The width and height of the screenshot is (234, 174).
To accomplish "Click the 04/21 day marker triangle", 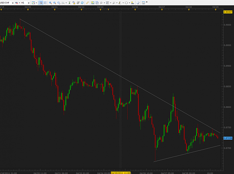I will pos(55,10).
